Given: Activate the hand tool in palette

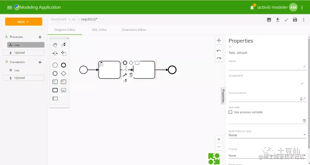Looking at the screenshot, I should [55, 45].
